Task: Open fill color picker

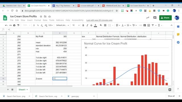Action: tap(101, 25)
